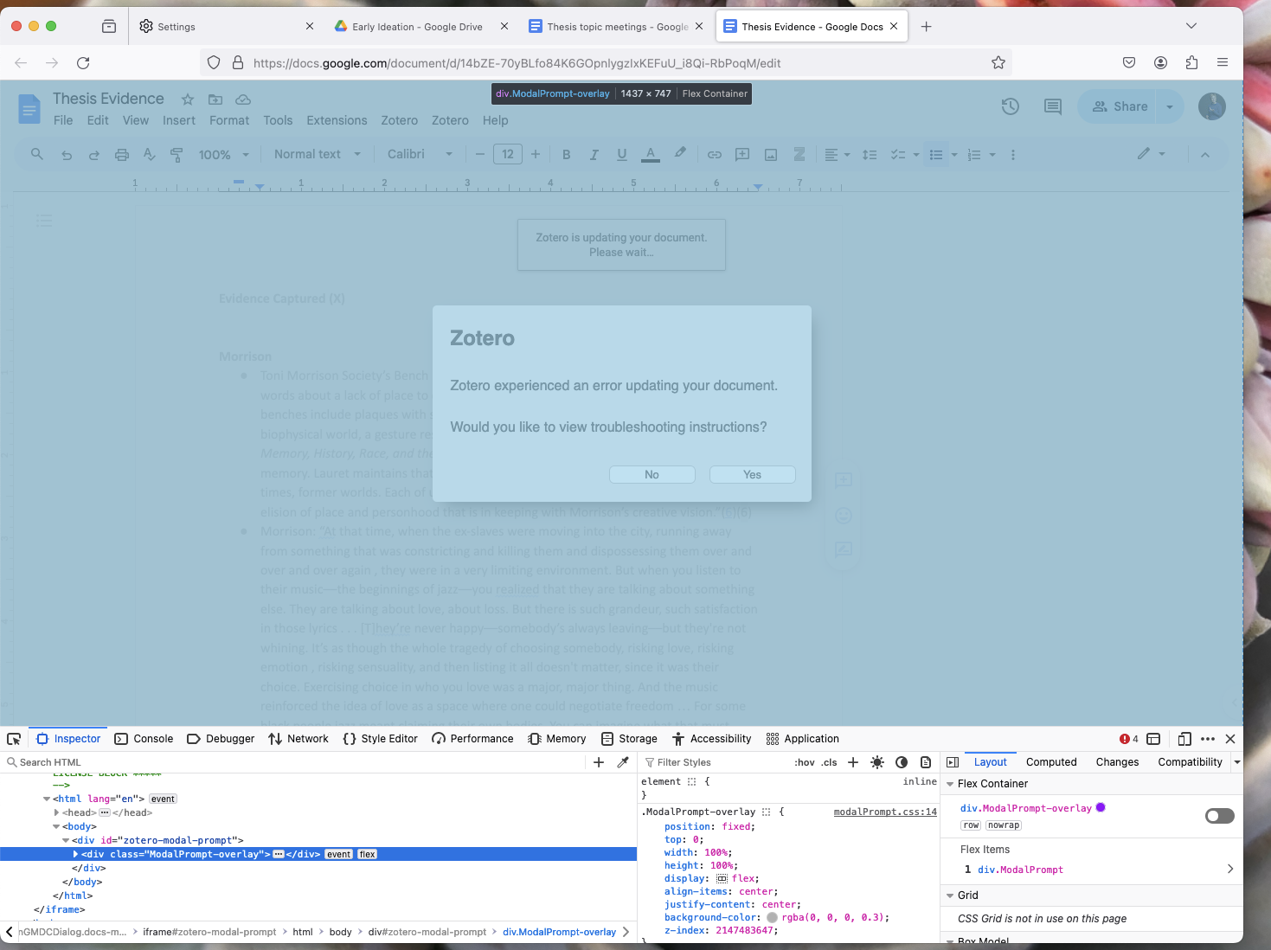Click the flex badge on ModalPrompt-overlay node
The image size is (1271, 950).
[x=368, y=854]
